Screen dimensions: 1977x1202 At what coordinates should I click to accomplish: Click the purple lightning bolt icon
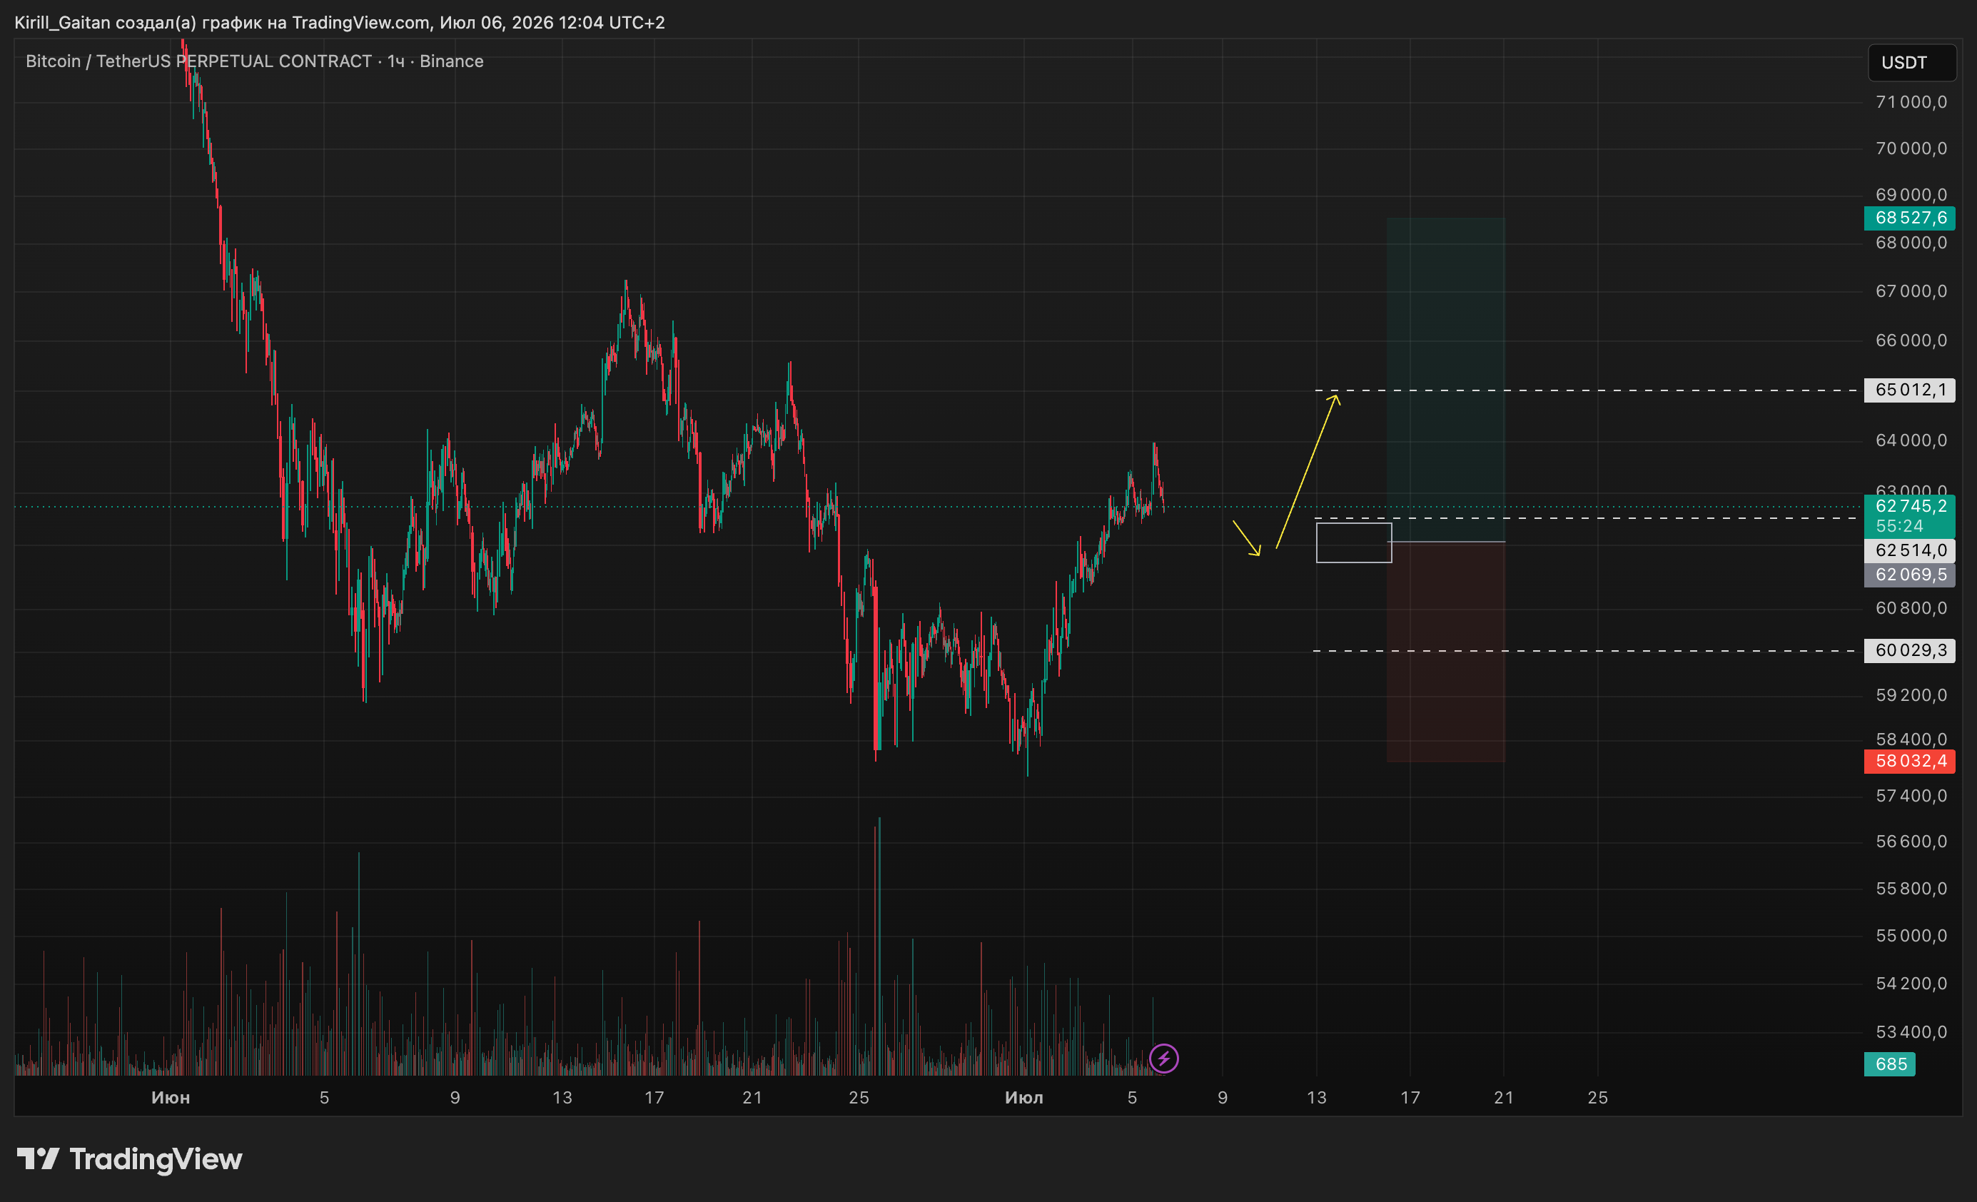point(1163,1059)
